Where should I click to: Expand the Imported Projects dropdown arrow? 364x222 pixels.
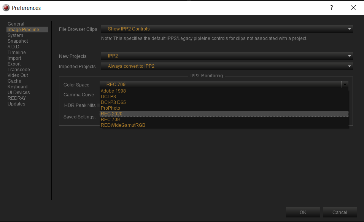point(350,66)
